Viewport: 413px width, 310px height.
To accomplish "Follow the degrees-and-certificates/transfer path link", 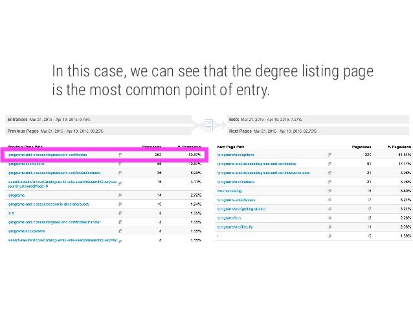I will point(54,222).
